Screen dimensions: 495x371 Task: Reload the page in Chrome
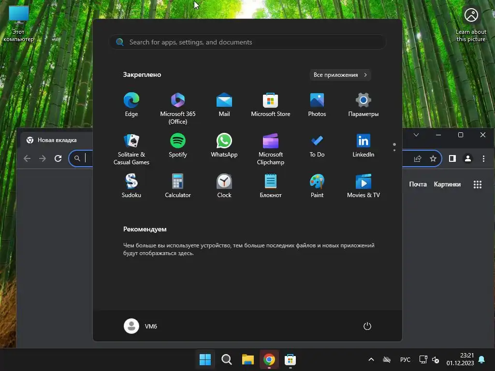tap(58, 158)
